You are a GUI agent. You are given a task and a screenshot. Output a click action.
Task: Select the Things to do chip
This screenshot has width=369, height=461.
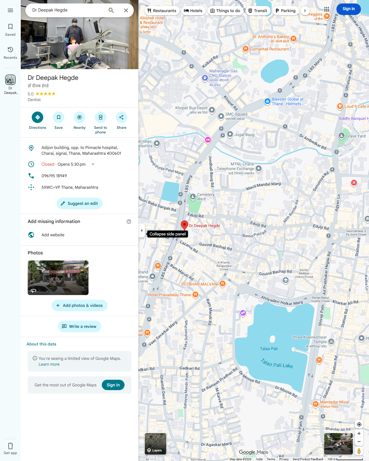pyautogui.click(x=225, y=11)
